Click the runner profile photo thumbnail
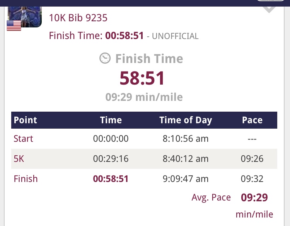The width and height of the screenshot is (290, 226). pyautogui.click(x=25, y=14)
